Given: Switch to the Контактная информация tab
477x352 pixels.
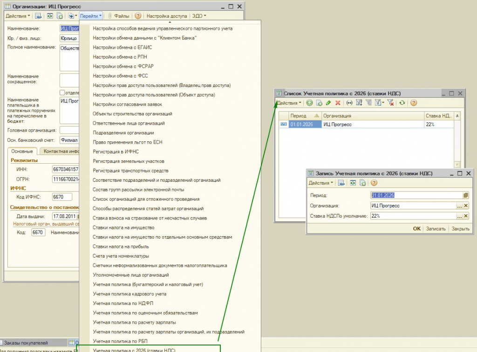Looking at the screenshot, I should (59, 151).
